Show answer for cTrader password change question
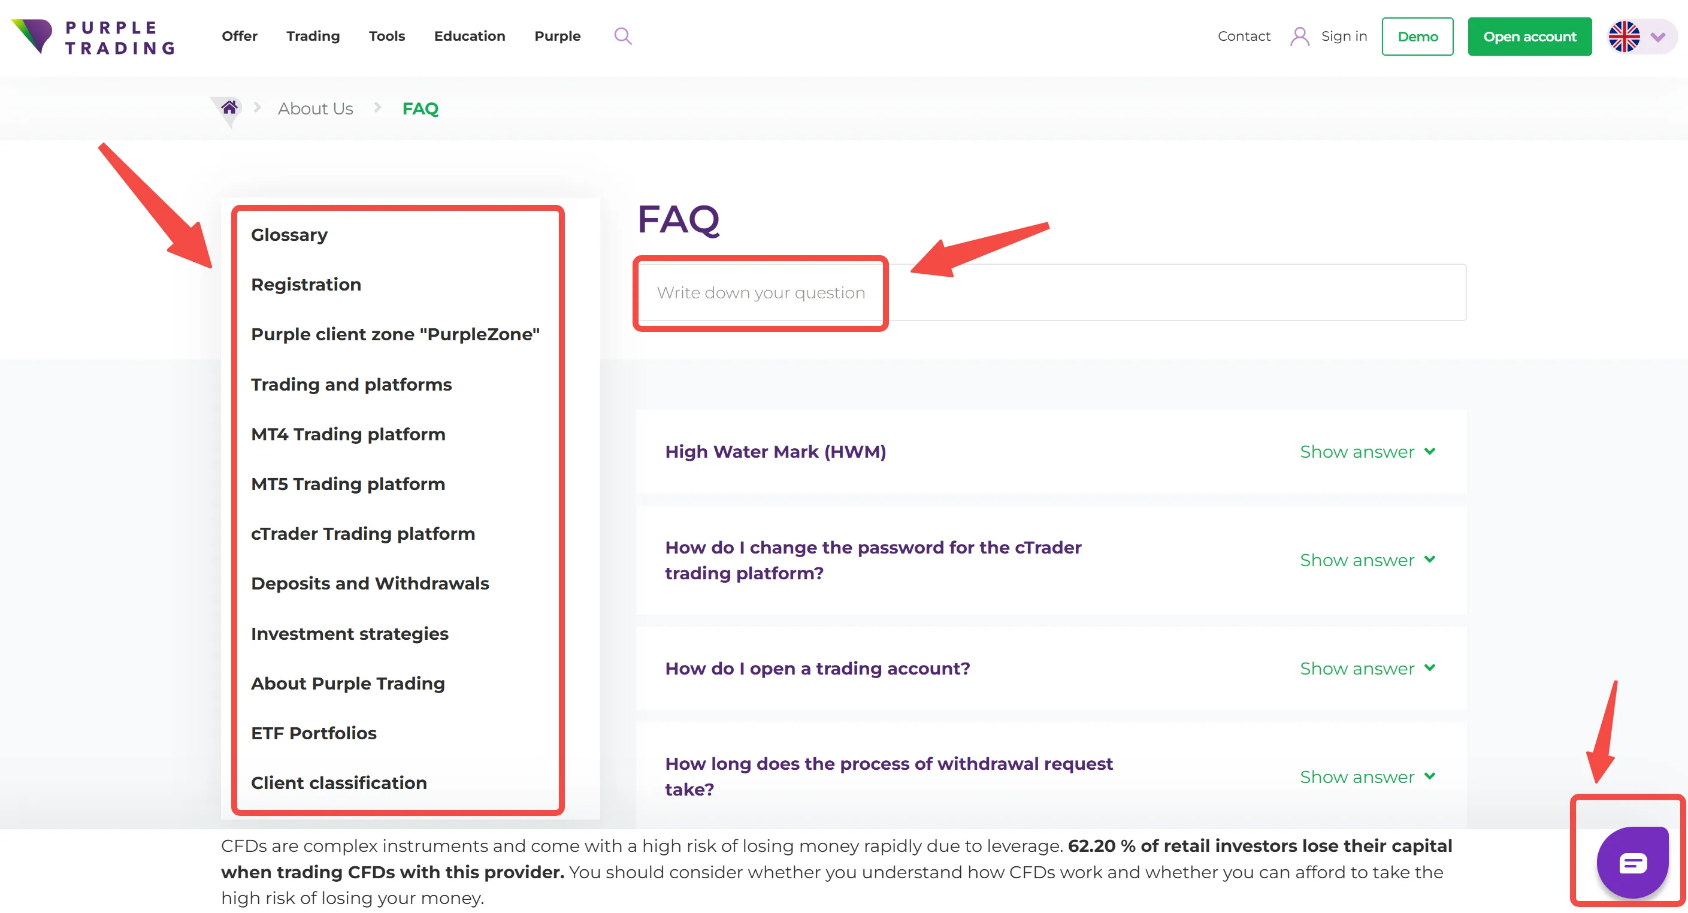This screenshot has height=913, width=1688. [x=1368, y=560]
